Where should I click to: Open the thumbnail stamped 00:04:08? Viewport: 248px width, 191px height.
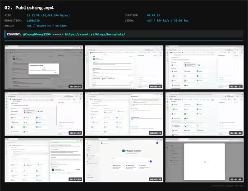point(205,160)
